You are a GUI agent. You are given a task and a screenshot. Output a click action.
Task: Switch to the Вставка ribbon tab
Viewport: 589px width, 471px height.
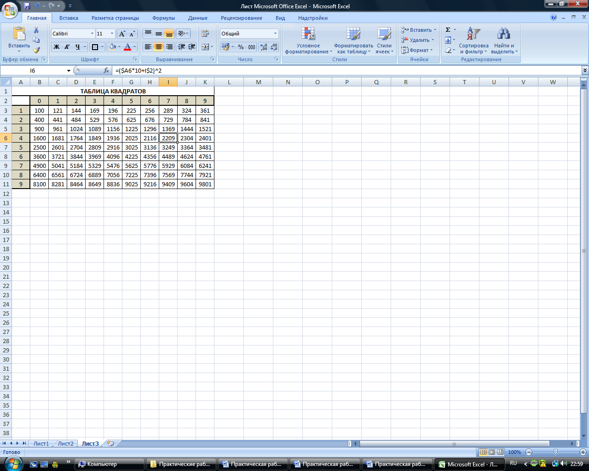click(69, 18)
